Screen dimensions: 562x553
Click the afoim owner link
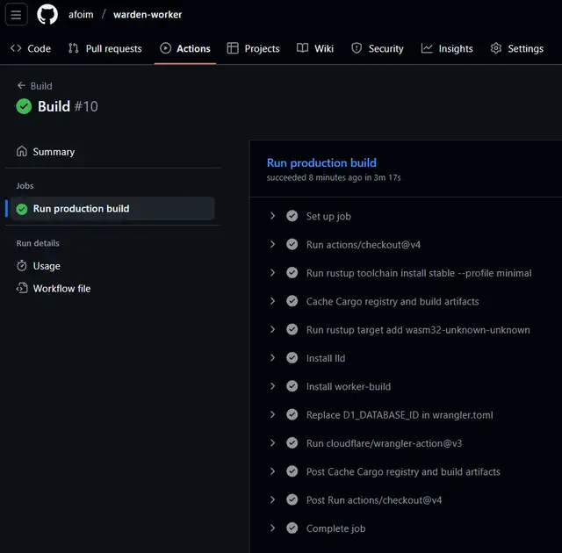pos(80,15)
